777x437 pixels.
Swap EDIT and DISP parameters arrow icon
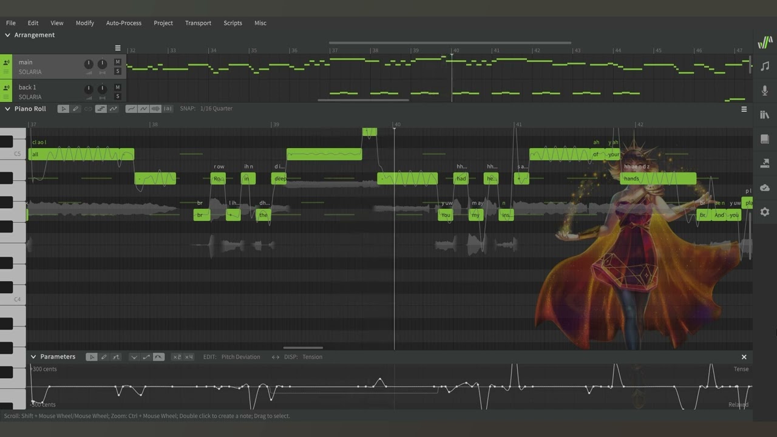(x=275, y=357)
